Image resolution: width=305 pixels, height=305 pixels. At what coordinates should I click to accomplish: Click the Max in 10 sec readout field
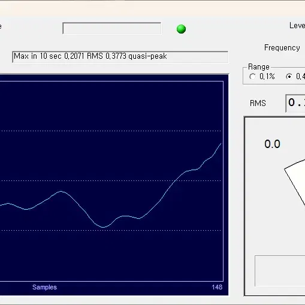coord(120,57)
